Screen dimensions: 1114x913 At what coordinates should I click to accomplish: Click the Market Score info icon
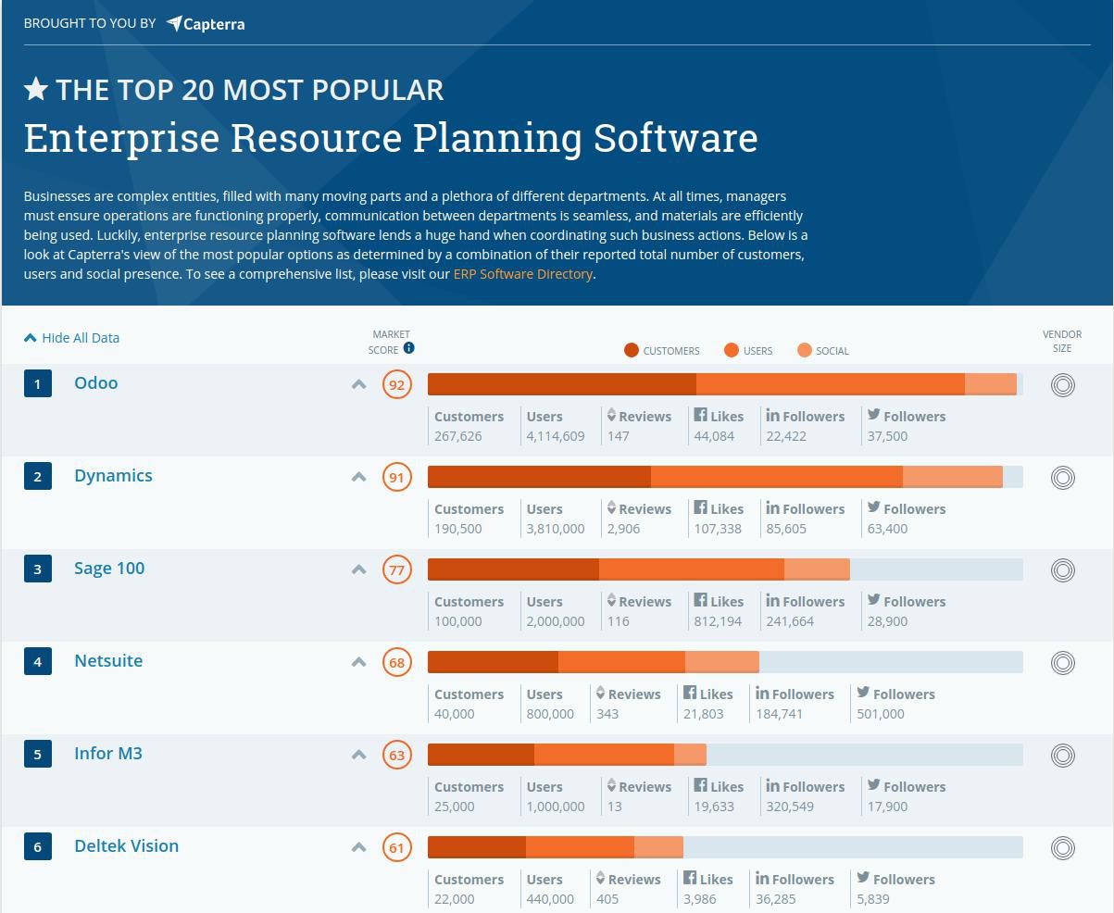[408, 348]
